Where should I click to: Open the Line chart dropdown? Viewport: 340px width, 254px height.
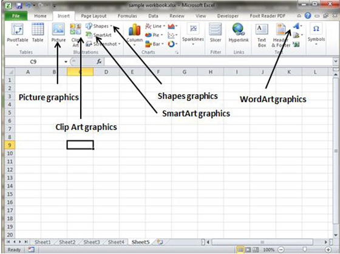155,26
